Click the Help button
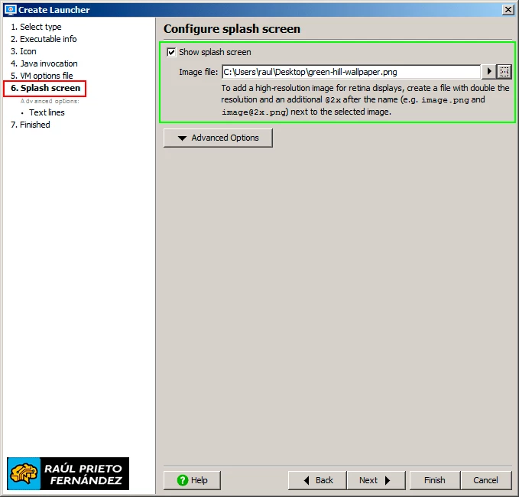 [x=192, y=480]
